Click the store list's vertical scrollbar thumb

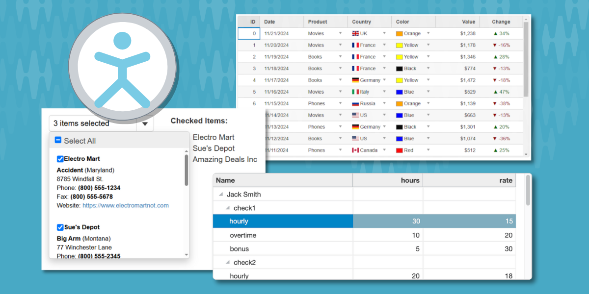[186, 170]
